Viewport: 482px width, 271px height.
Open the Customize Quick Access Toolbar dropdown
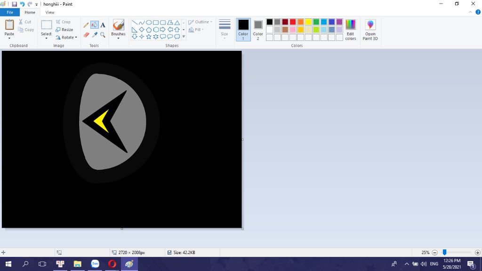[37, 4]
